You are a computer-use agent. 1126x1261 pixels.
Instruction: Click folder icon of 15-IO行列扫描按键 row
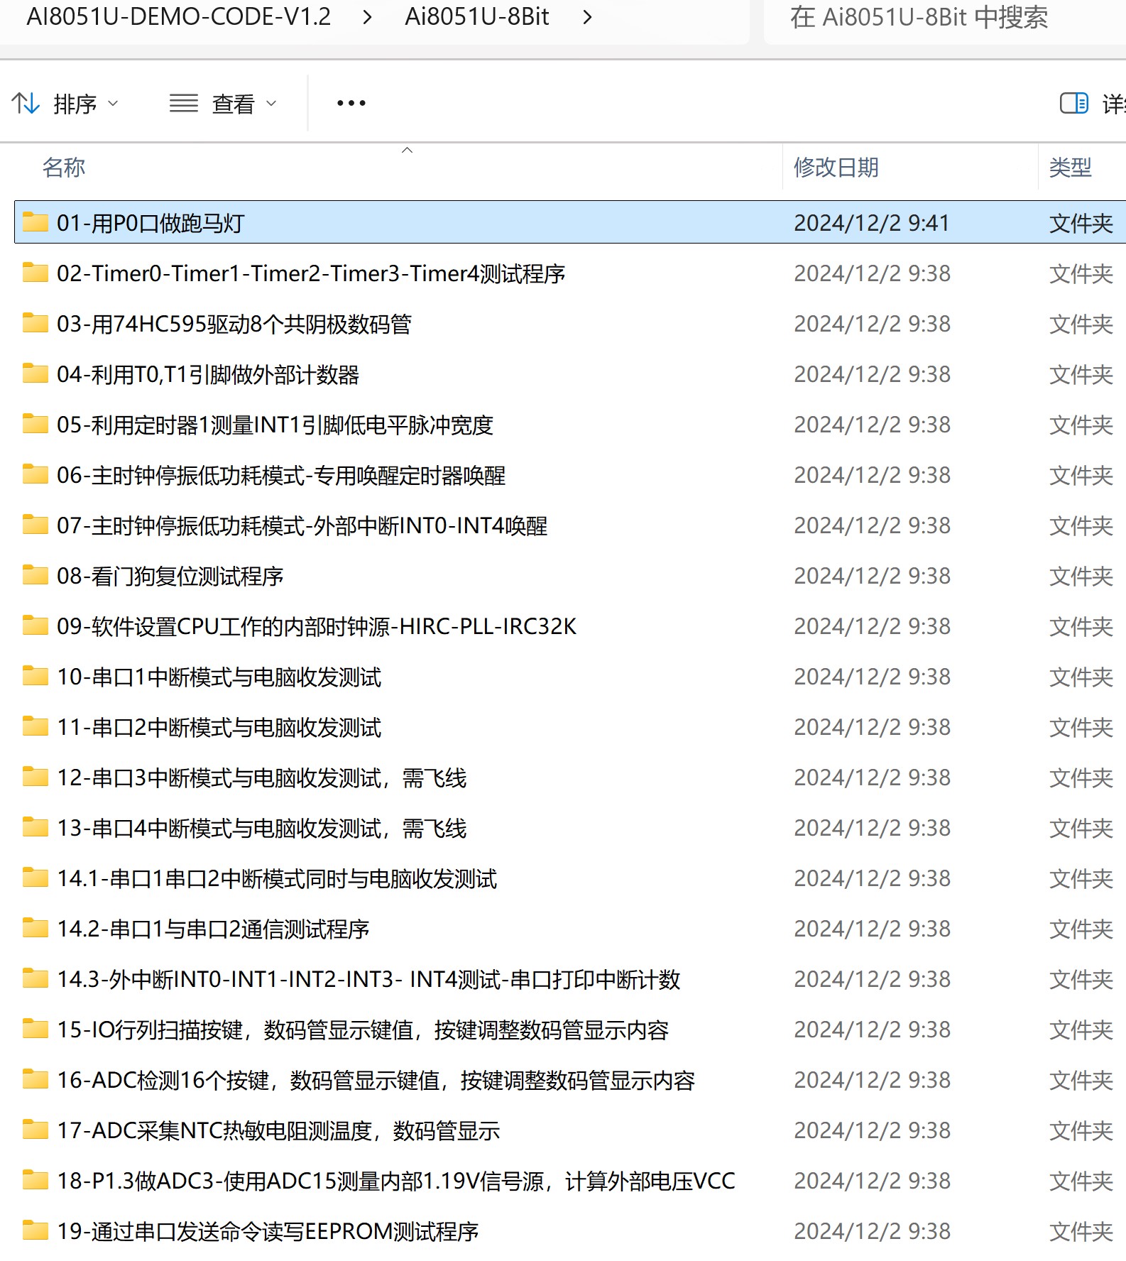coord(35,1028)
